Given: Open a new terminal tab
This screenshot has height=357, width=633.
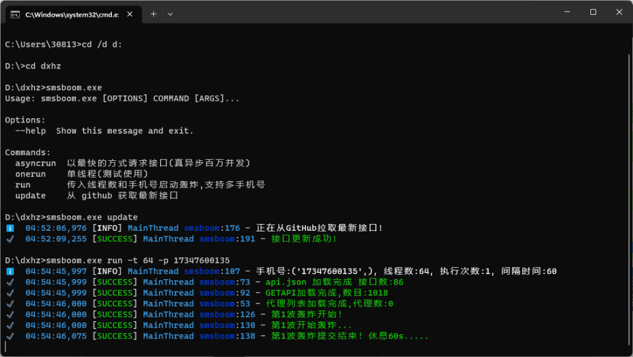Looking at the screenshot, I should (x=153, y=14).
